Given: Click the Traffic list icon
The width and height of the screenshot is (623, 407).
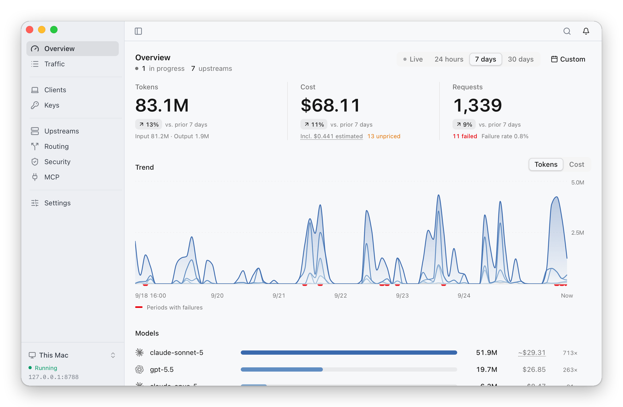Looking at the screenshot, I should tap(35, 64).
